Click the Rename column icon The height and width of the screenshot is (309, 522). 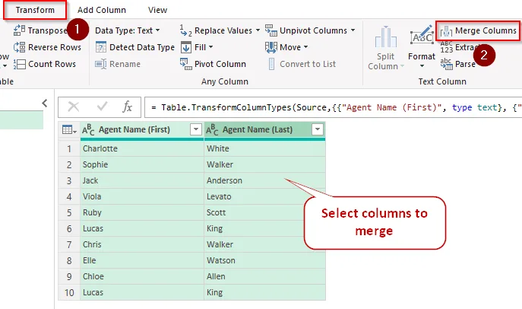[100, 64]
